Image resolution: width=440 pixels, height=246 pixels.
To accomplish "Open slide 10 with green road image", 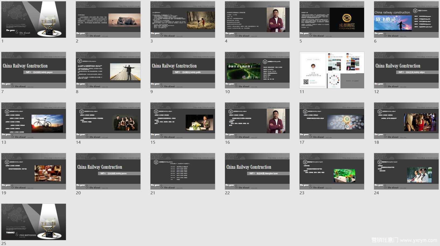I will click(257, 70).
